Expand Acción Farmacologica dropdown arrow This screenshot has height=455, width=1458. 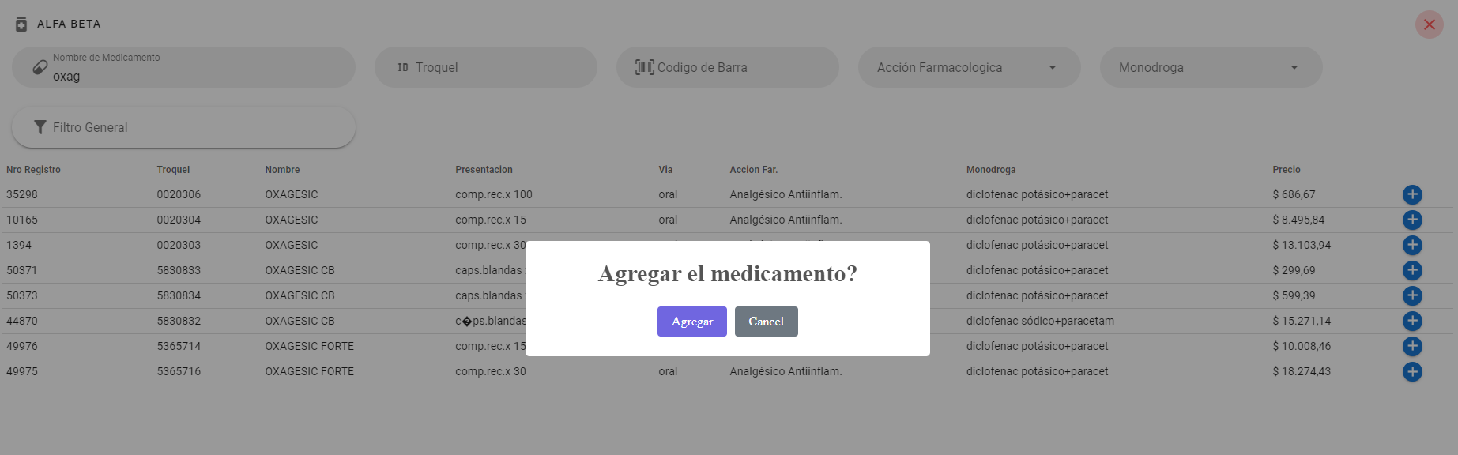[1053, 68]
